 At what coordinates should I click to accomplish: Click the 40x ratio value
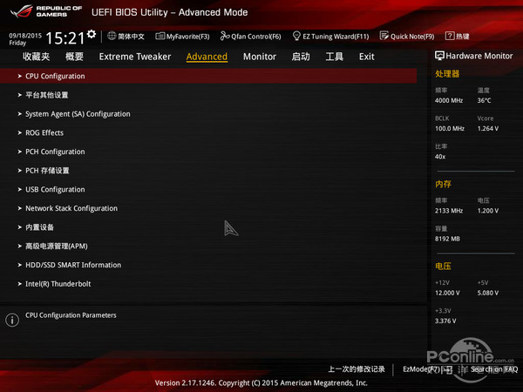coord(440,156)
